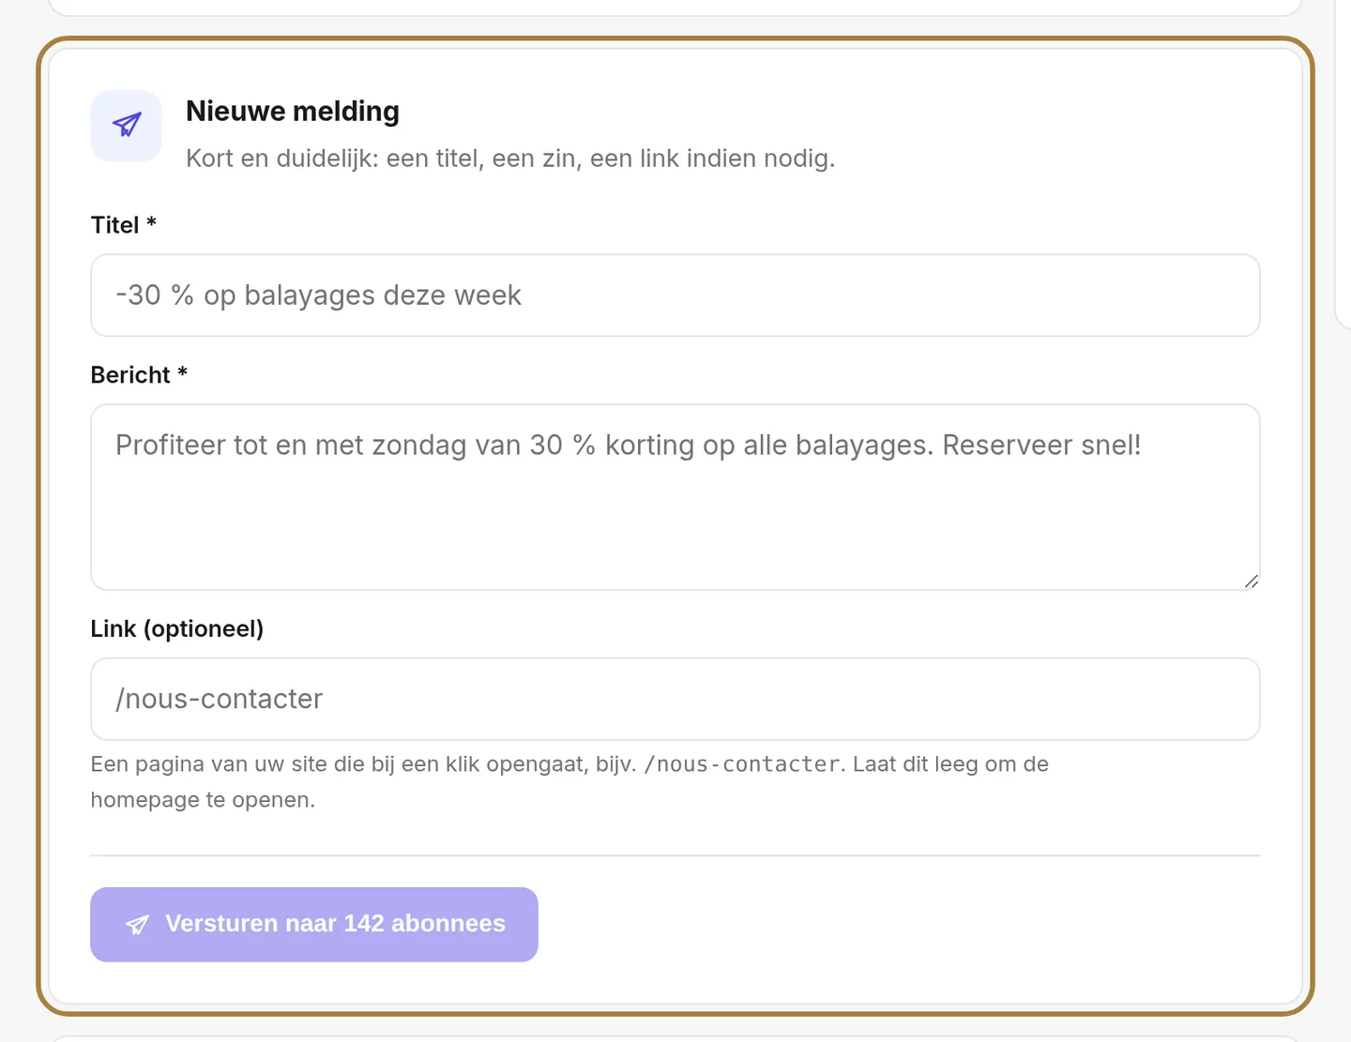Click Versturen naar 142 abonnees button
Image resolution: width=1351 pixels, height=1042 pixels.
pos(314,924)
